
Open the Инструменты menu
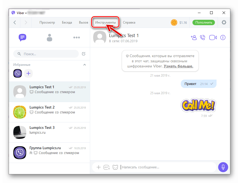pos(105,22)
